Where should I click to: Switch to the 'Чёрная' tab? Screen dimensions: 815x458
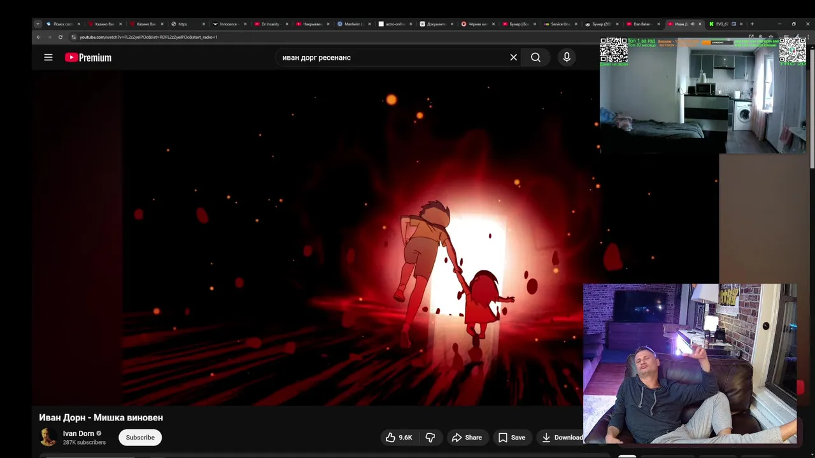pos(478,24)
